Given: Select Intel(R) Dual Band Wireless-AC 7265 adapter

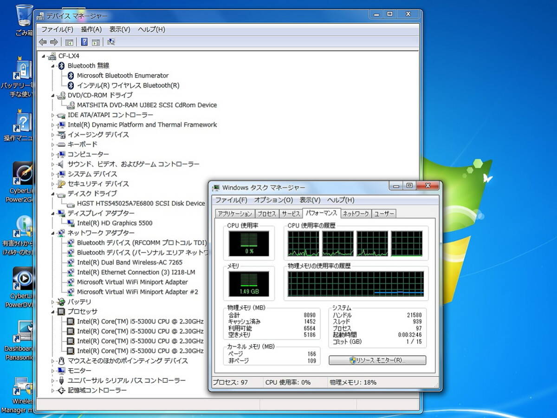Looking at the screenshot, I should 130,262.
